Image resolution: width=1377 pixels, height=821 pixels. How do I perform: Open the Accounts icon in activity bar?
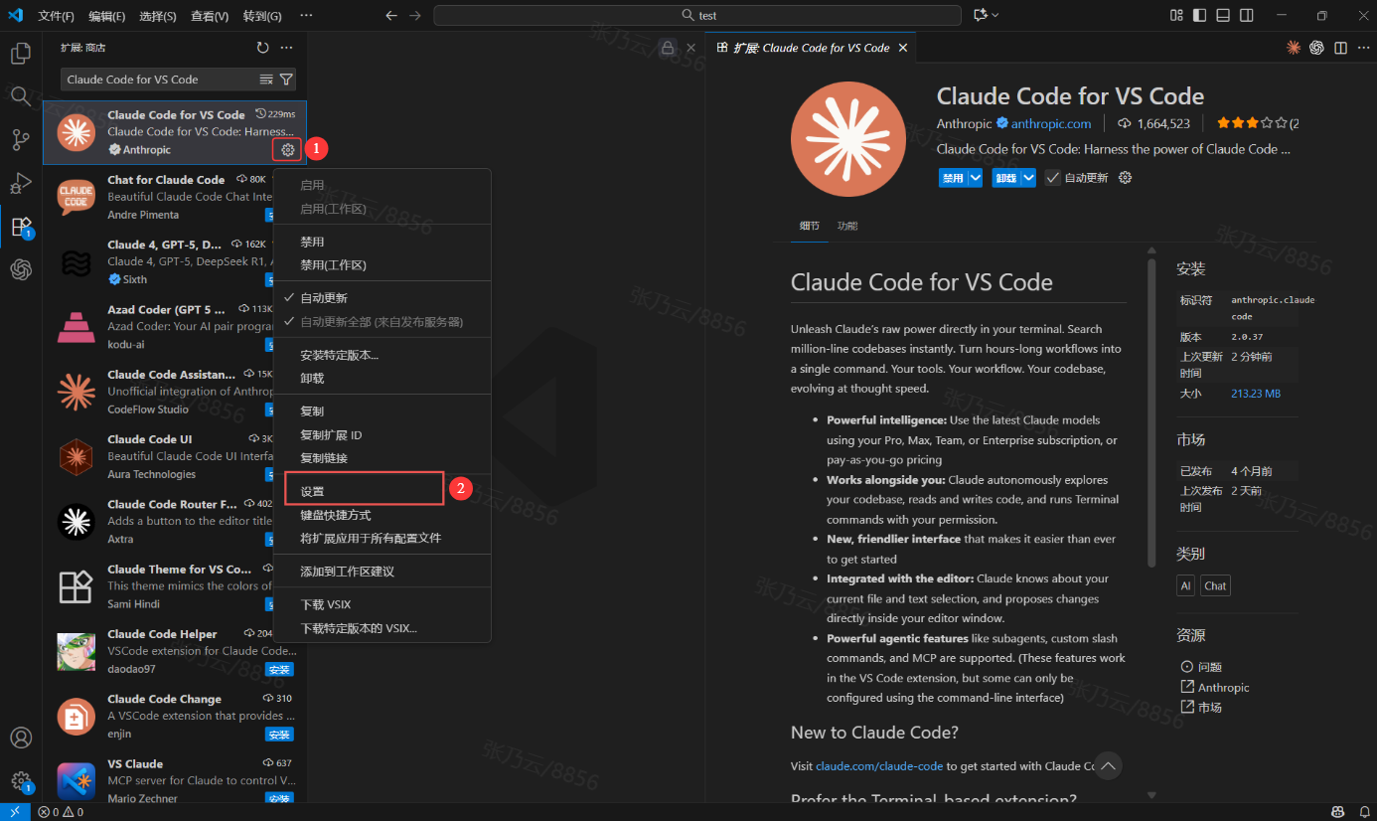pos(21,738)
